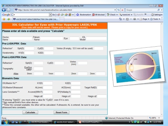Switch to ASCRS Post Kerator taskbar window
Viewport: 168px width, 126px height.
(x=39, y=122)
